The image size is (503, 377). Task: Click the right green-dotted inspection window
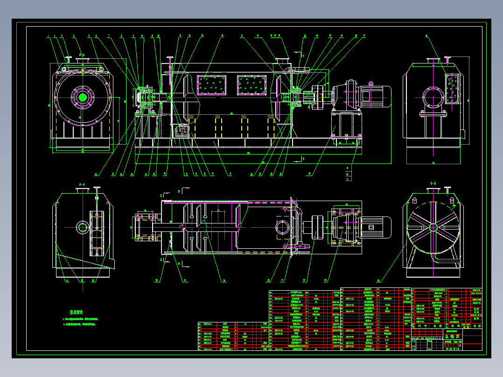[x=252, y=85]
